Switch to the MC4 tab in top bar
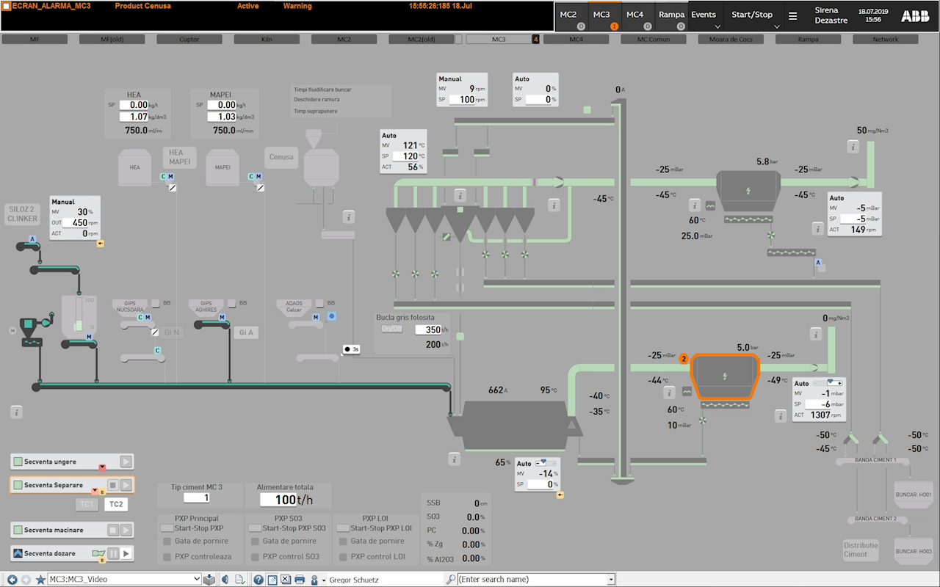This screenshot has height=587, width=940. (634, 15)
